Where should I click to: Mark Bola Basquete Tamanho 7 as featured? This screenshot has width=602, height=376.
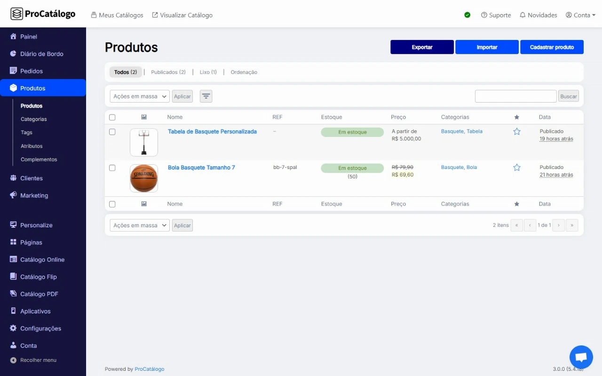click(x=517, y=168)
